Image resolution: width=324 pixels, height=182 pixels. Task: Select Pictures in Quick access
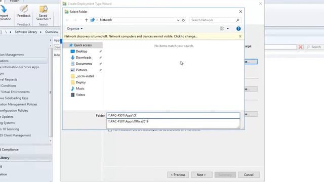(81, 70)
